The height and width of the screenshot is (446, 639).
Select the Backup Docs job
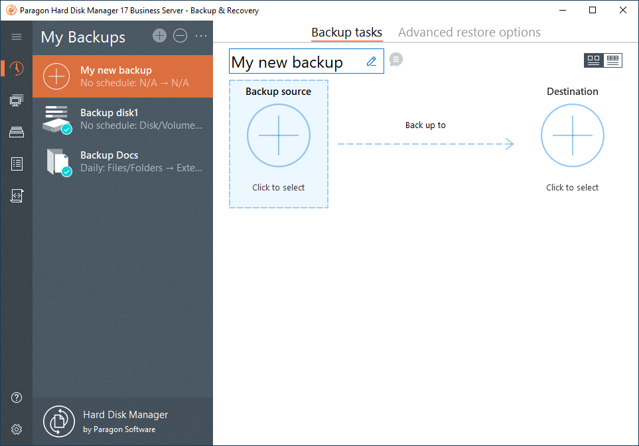tap(123, 161)
